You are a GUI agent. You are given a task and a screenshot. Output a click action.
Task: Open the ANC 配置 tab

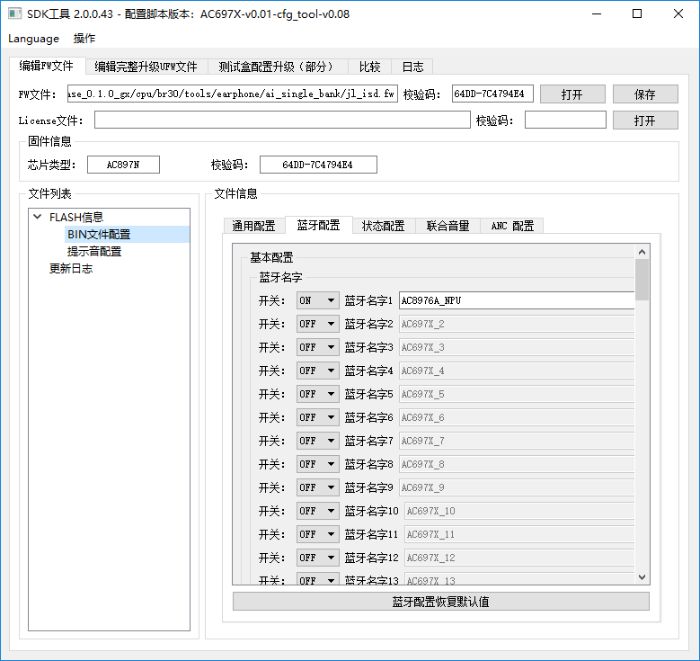[512, 226]
